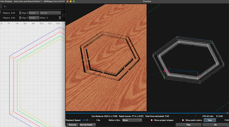Click the Textures button
Image resolution: width=229 pixels, height=127 pixels.
tap(72, 125)
